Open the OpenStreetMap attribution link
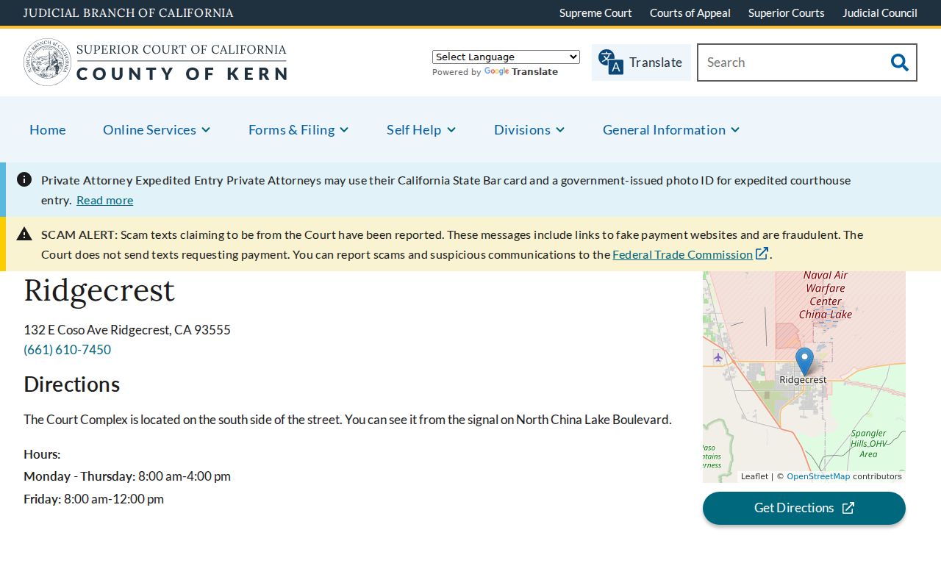The height and width of the screenshot is (588, 941). [818, 476]
